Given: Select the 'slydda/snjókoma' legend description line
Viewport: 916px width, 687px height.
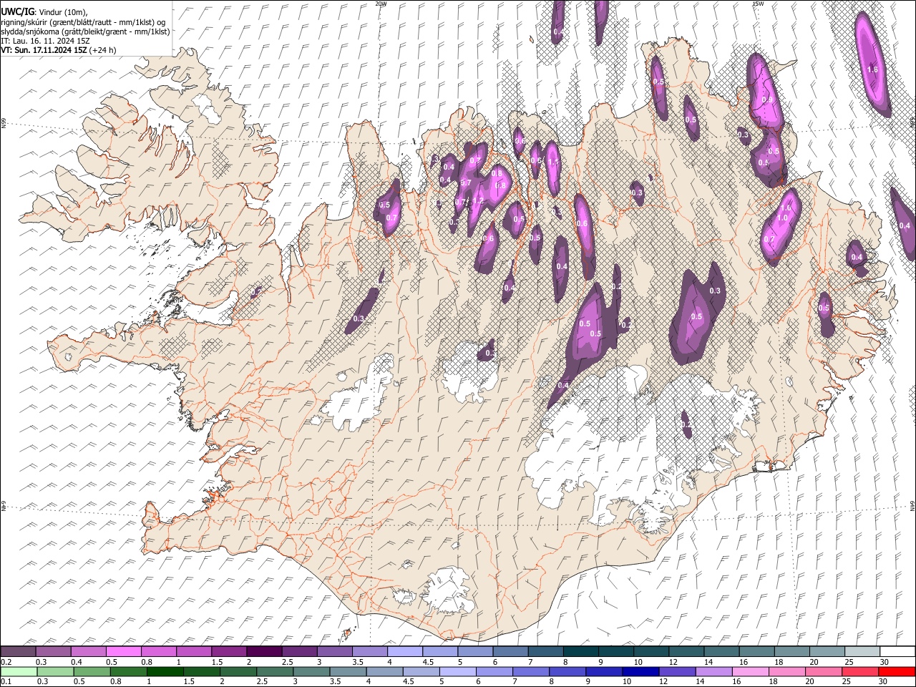Looking at the screenshot, I should (x=85, y=31).
